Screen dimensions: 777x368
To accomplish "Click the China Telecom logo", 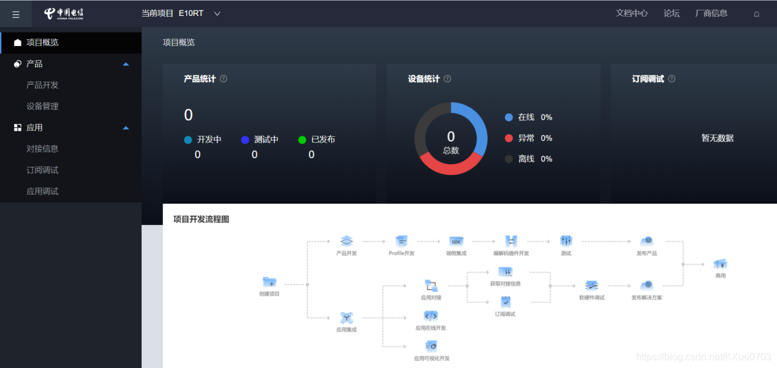I will click(63, 13).
